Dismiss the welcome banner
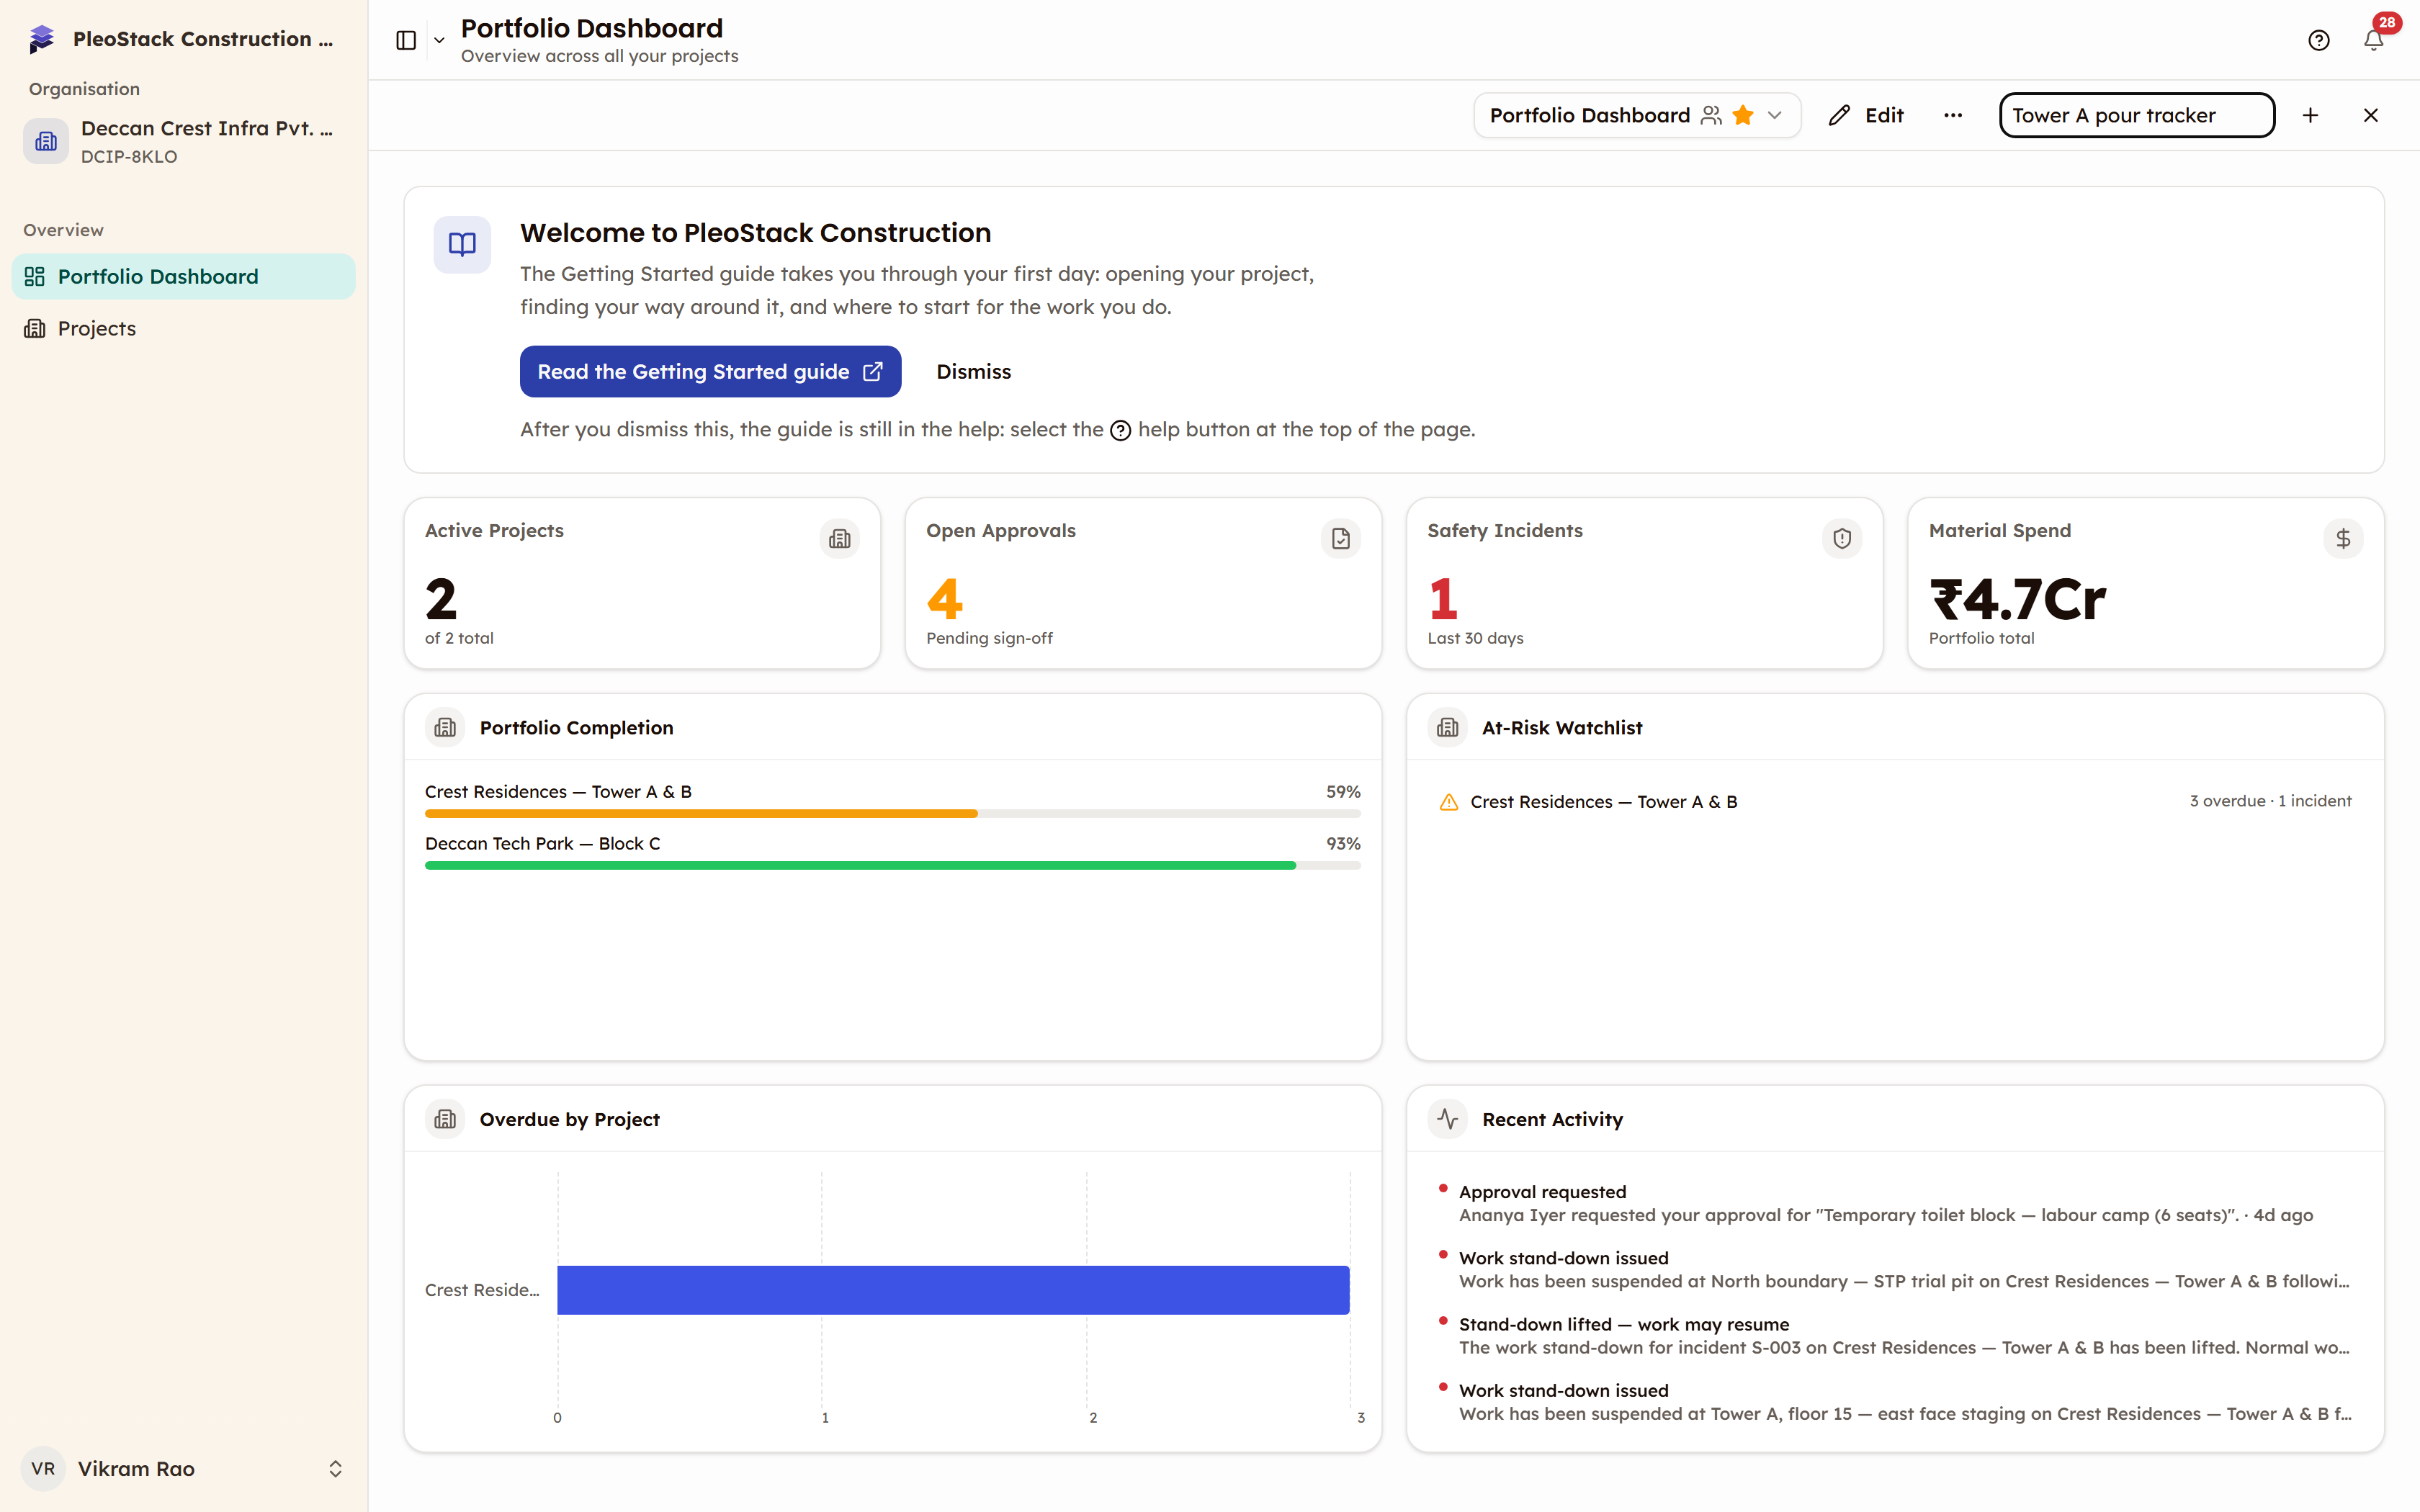Screen dimensions: 2420x1512 pos(973,372)
